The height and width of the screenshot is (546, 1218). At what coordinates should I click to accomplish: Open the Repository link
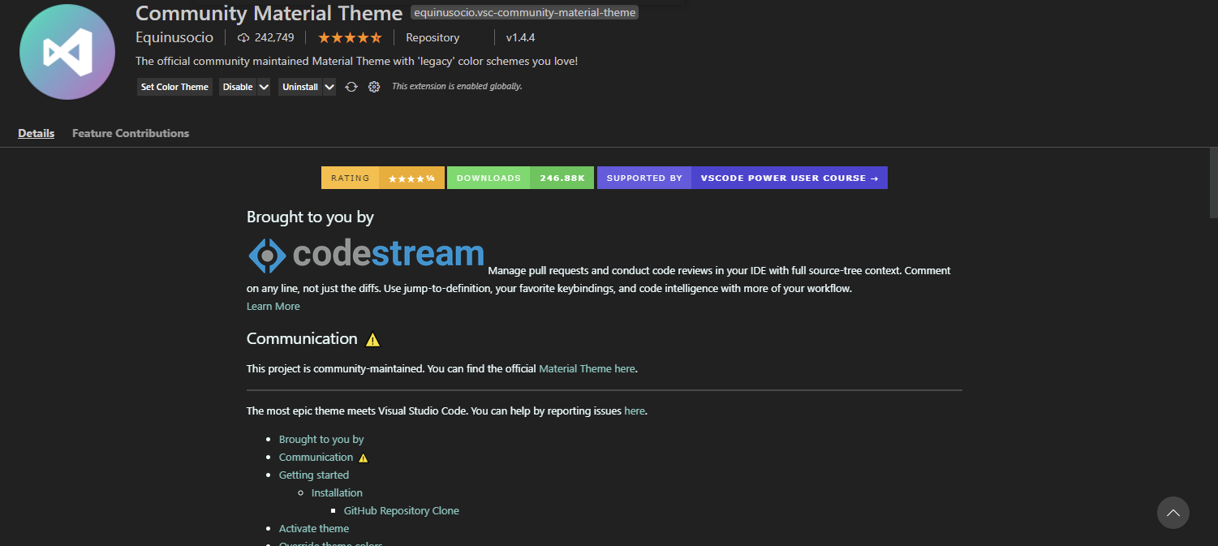(x=433, y=38)
